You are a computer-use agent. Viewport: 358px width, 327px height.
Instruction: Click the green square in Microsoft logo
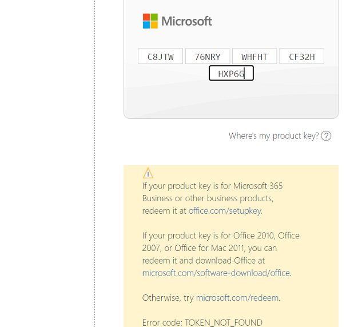(x=153, y=17)
